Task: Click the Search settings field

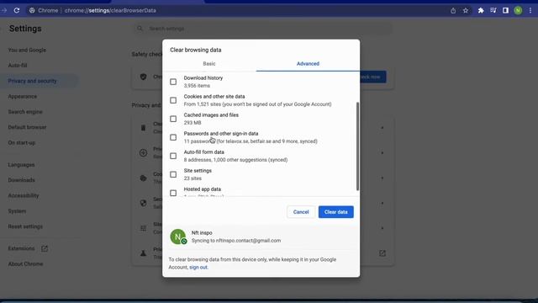Action: (x=262, y=29)
